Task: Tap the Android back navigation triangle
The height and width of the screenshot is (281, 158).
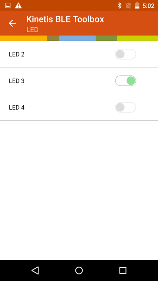Action: tap(35, 270)
